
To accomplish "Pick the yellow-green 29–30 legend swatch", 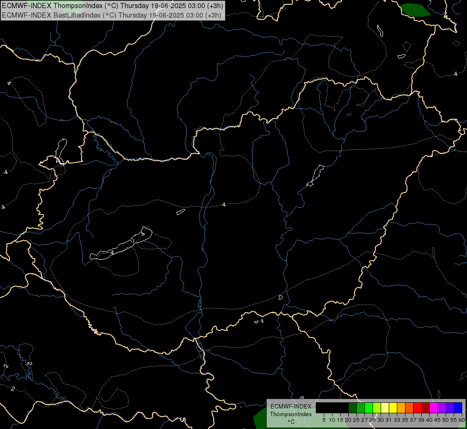I will click(377, 408).
